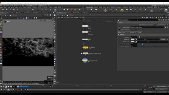The height and width of the screenshot is (95, 169).
Task: Jump to the last frame button
Action: point(11,87)
